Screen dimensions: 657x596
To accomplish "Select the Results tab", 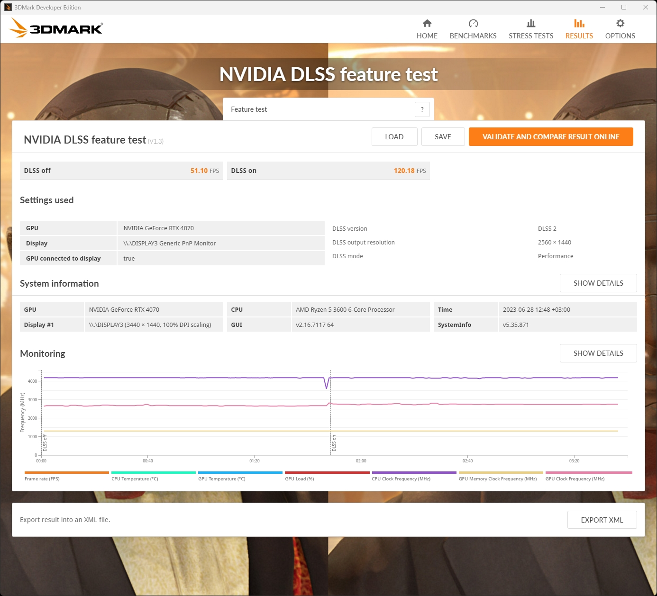I will point(579,29).
